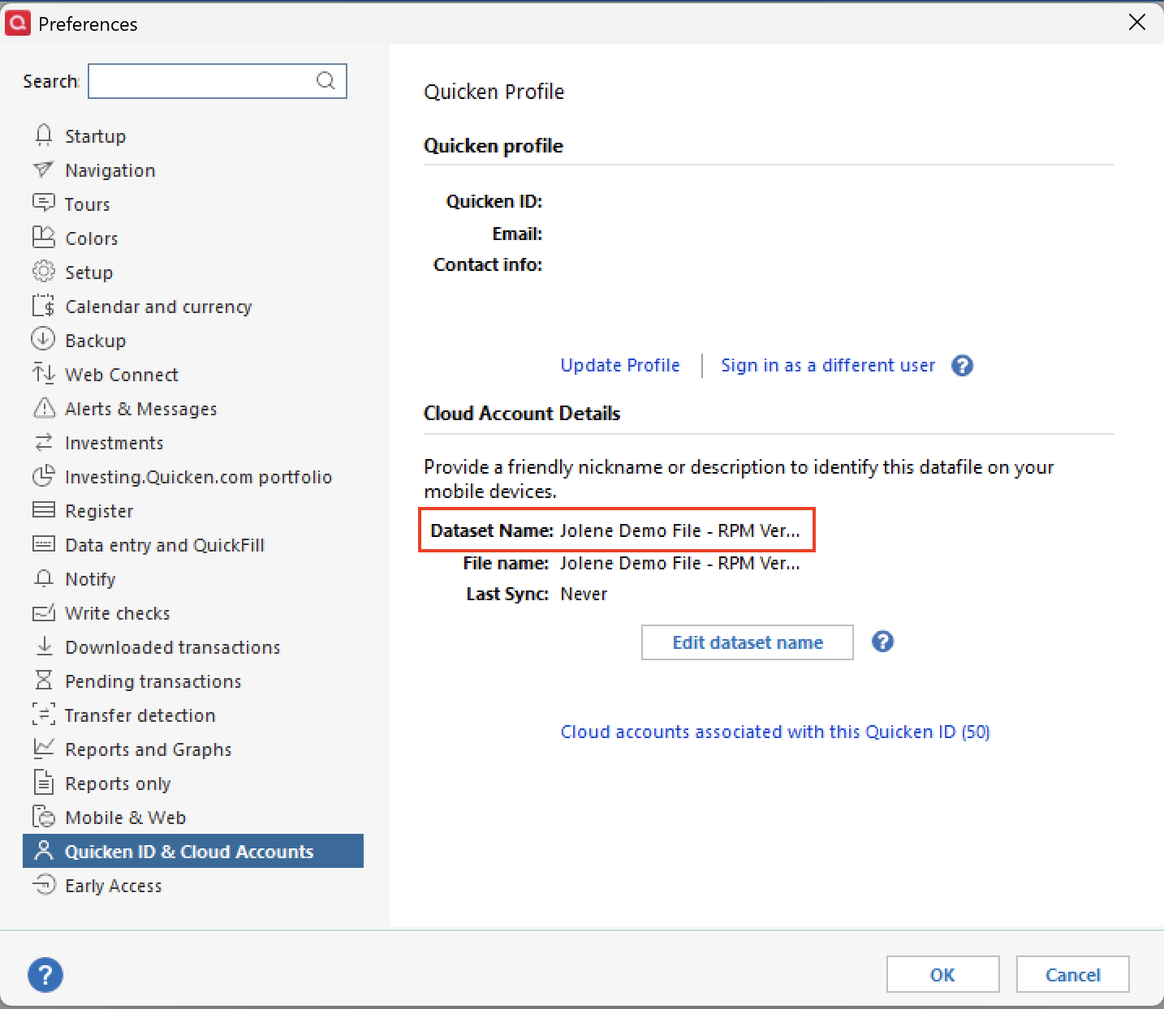Click the Register list icon
1164x1009 pixels.
point(44,510)
